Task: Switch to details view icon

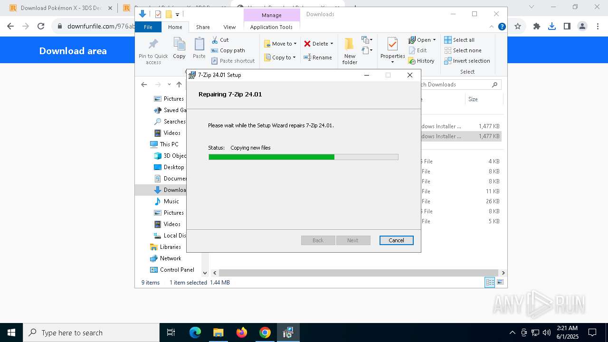Action: [x=489, y=282]
